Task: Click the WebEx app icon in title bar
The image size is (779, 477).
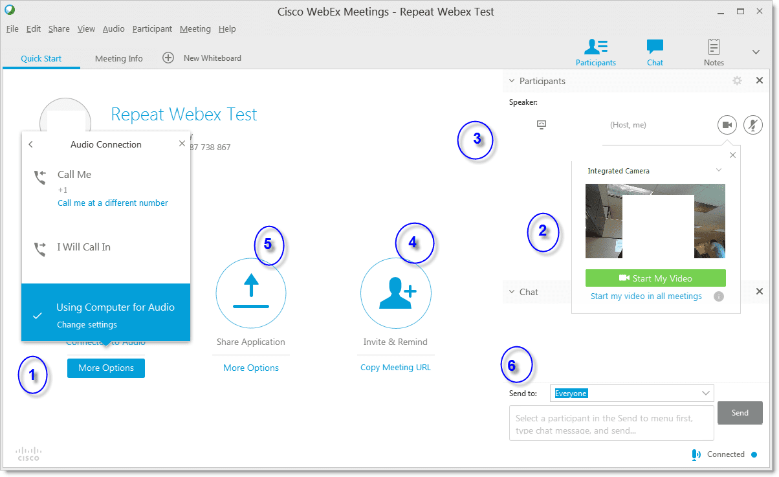Action: (10, 10)
